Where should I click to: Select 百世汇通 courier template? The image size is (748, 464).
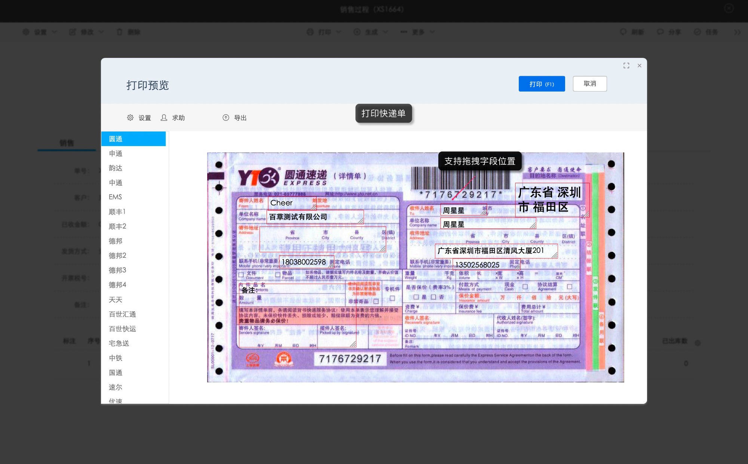click(x=134, y=314)
